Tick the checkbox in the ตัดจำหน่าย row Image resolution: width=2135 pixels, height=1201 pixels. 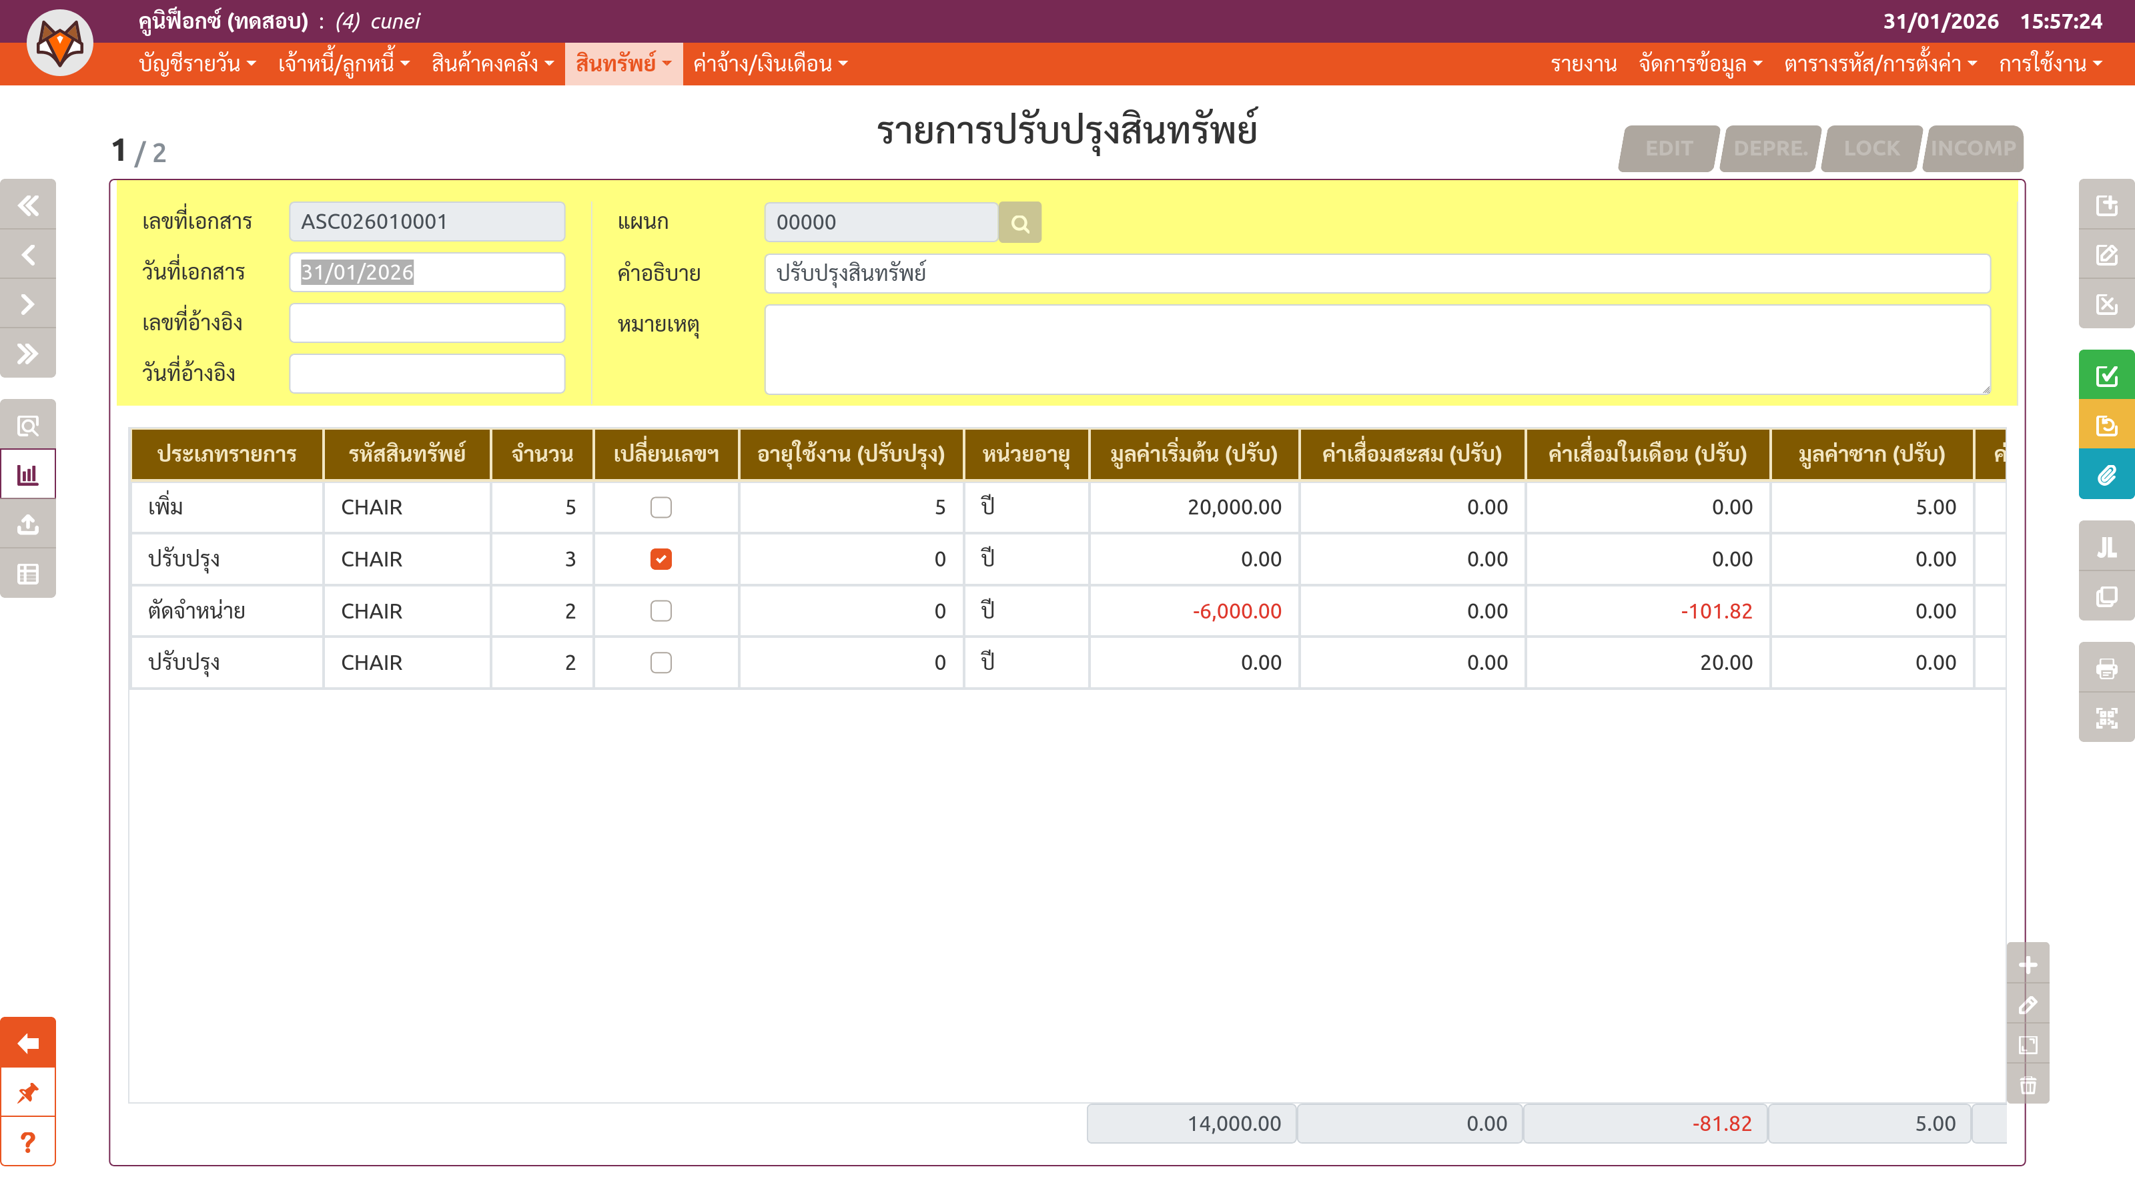[x=661, y=611]
